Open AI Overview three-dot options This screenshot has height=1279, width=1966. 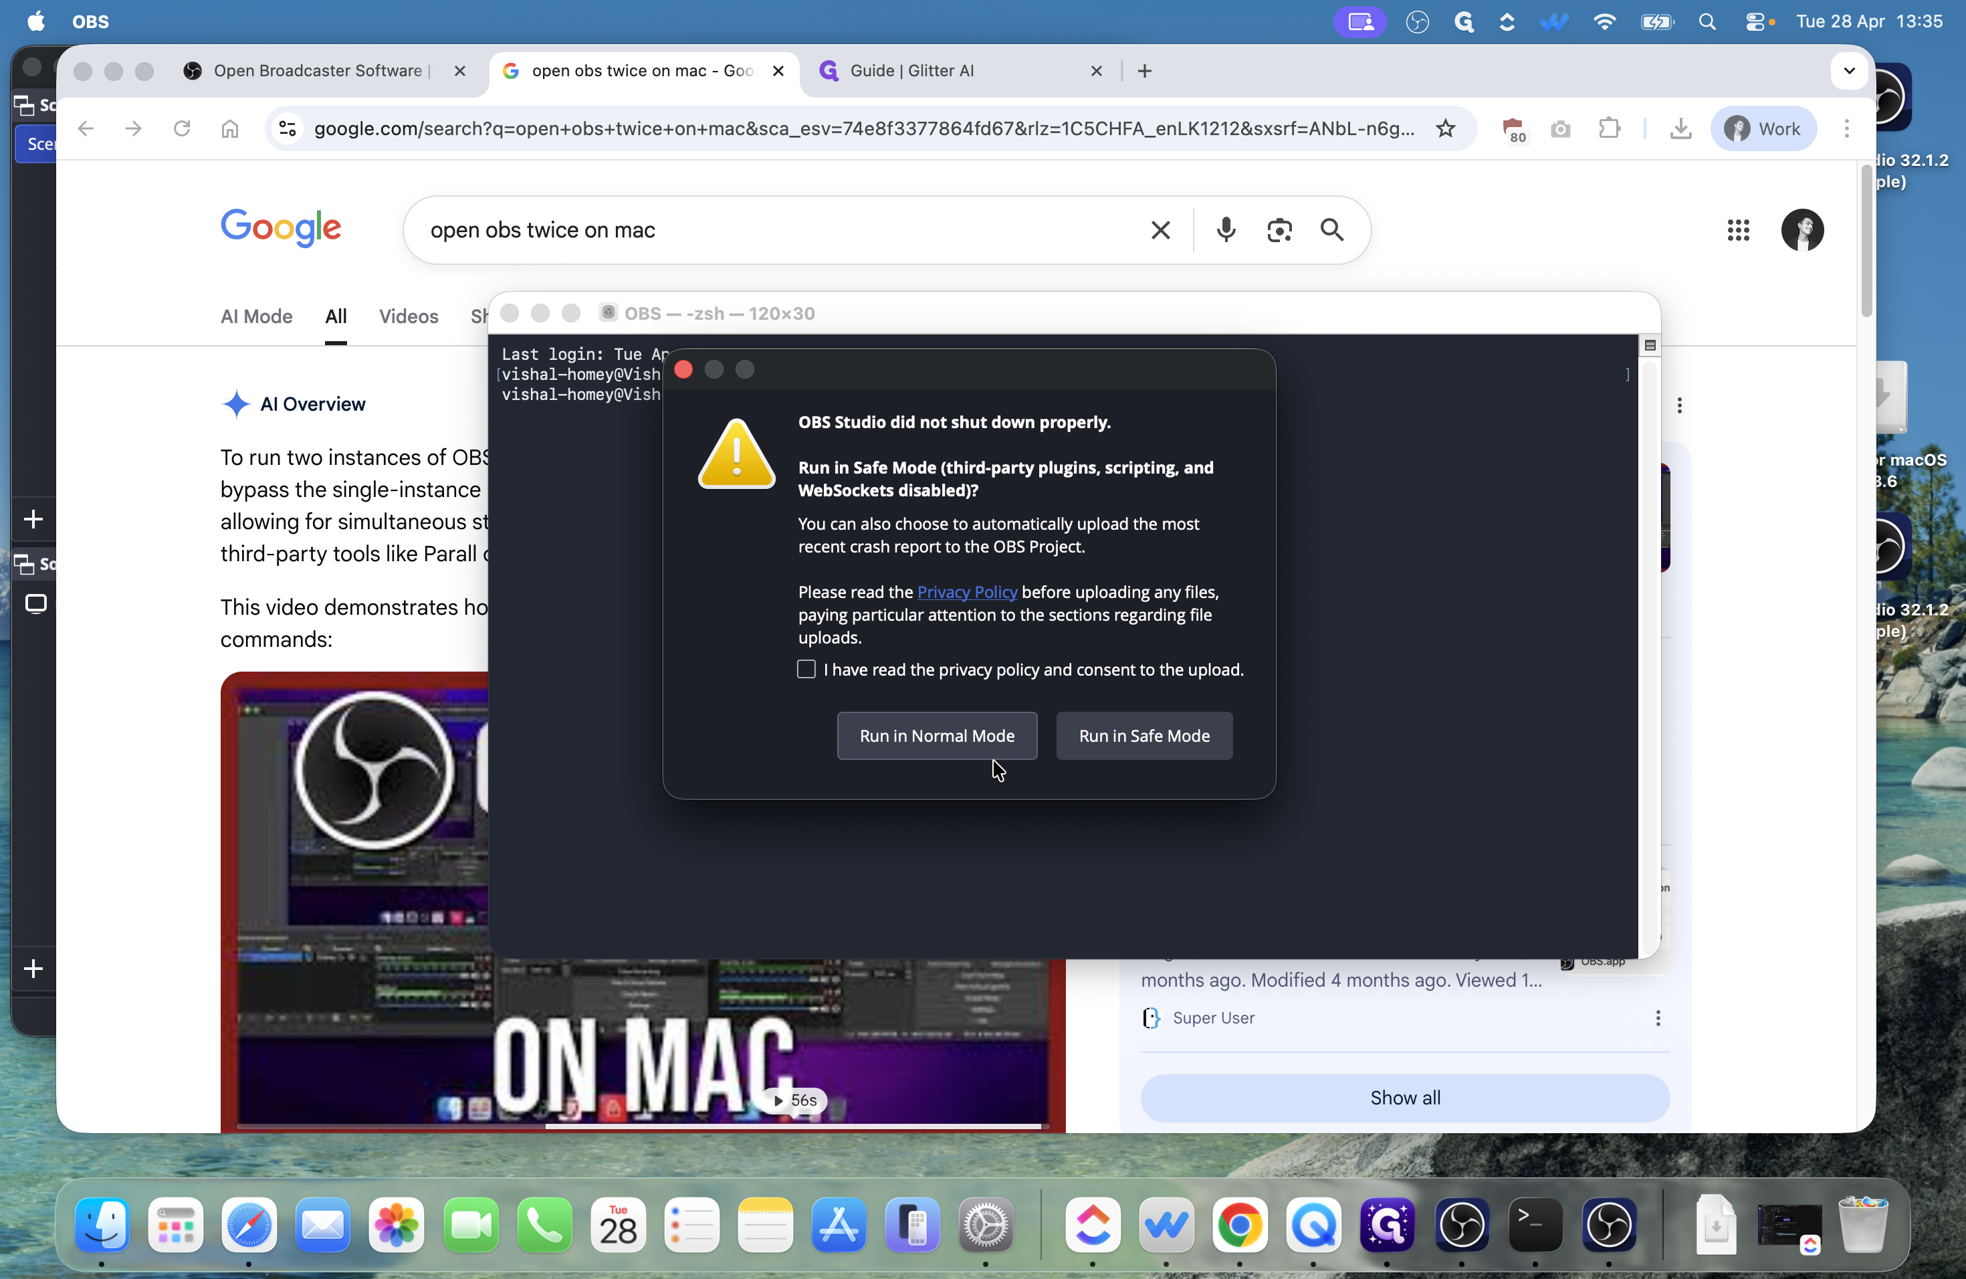[1678, 405]
